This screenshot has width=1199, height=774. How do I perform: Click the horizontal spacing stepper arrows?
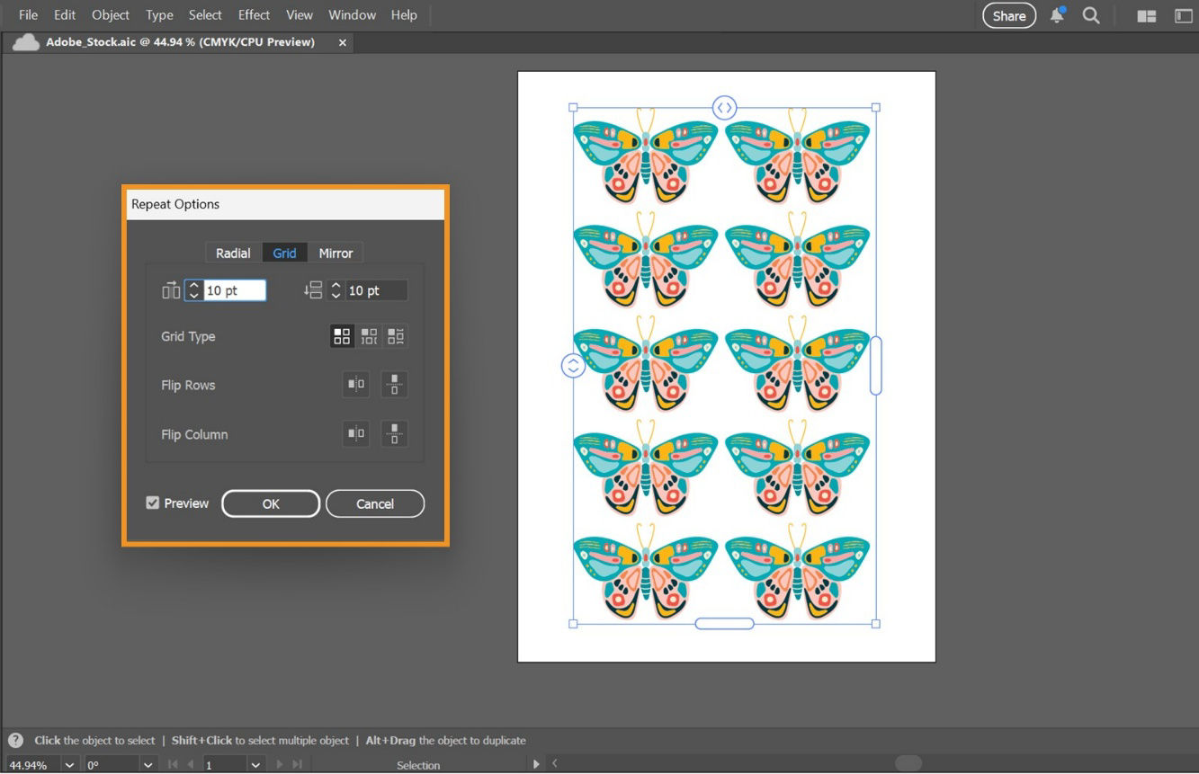click(192, 289)
